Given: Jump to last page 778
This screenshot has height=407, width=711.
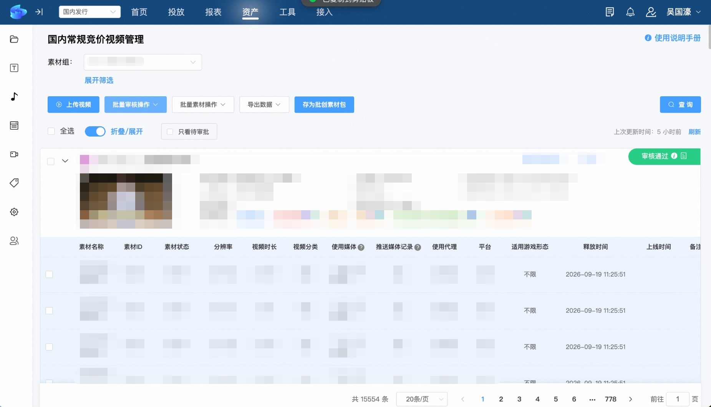Looking at the screenshot, I should [x=610, y=399].
